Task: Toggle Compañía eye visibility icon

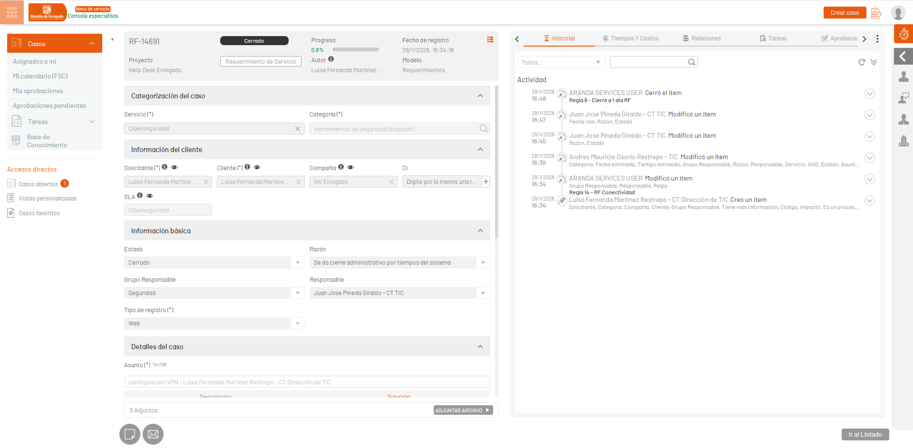Action: 351,167
